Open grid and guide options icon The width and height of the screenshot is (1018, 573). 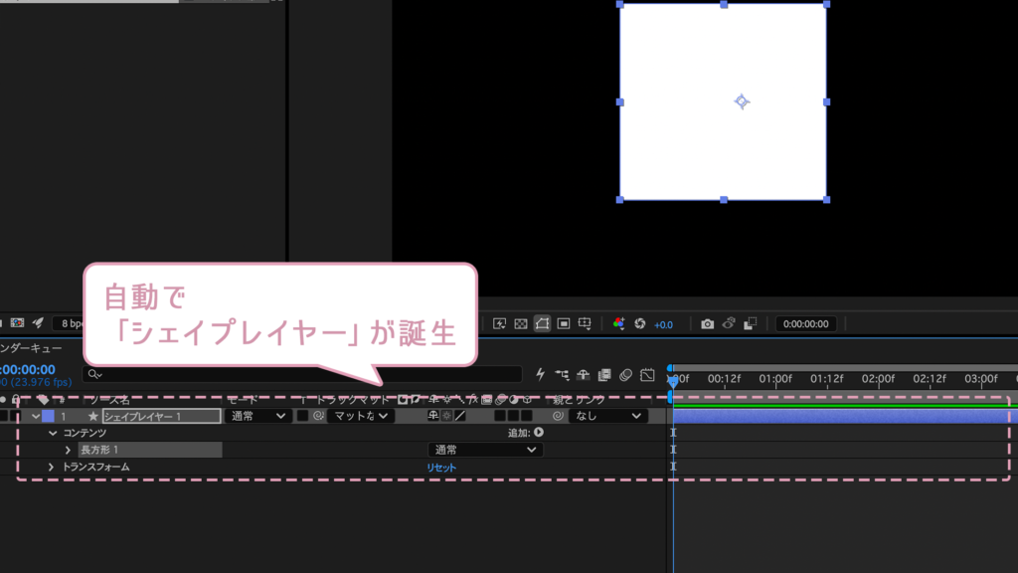coord(585,323)
